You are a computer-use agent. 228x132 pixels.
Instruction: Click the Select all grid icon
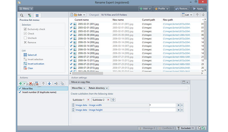click(x=25, y=55)
